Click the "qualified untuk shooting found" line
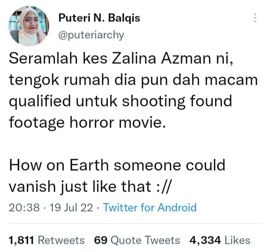 (x=121, y=101)
